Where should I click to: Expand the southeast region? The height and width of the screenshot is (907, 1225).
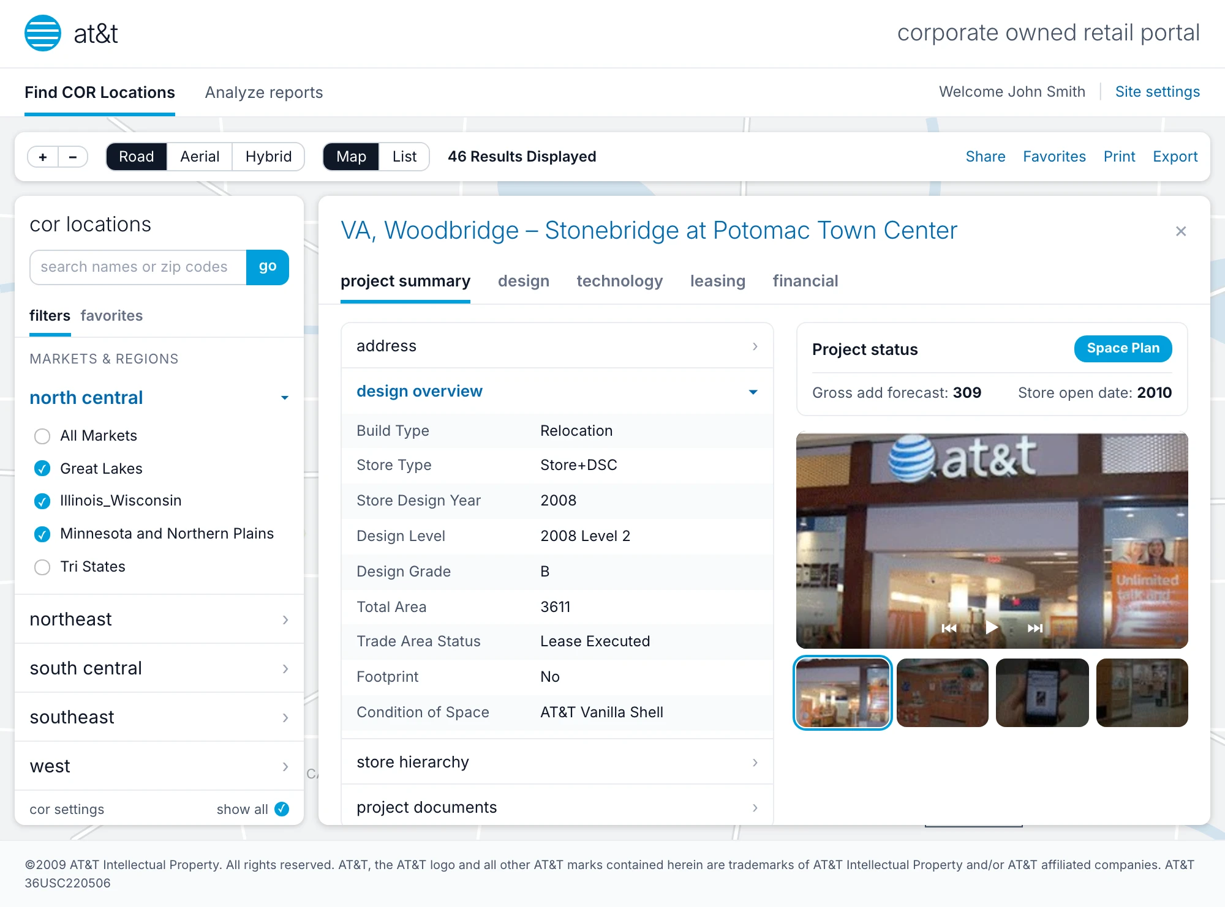[x=159, y=717]
